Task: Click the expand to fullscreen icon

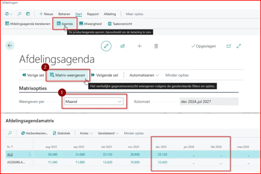Action: (239, 46)
